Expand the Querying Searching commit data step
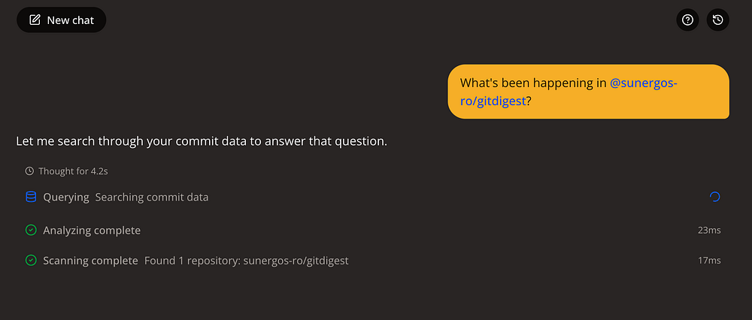Image resolution: width=752 pixels, height=320 pixels. tap(373, 197)
